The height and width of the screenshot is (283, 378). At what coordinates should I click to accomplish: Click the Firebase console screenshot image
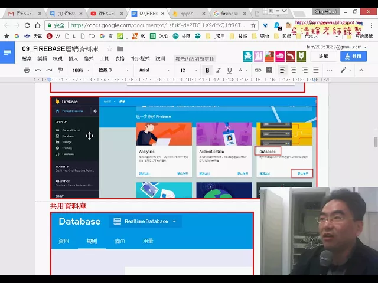[184, 147]
